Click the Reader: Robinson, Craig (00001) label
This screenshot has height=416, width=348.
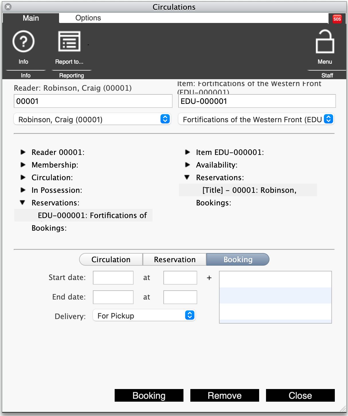coord(73,88)
